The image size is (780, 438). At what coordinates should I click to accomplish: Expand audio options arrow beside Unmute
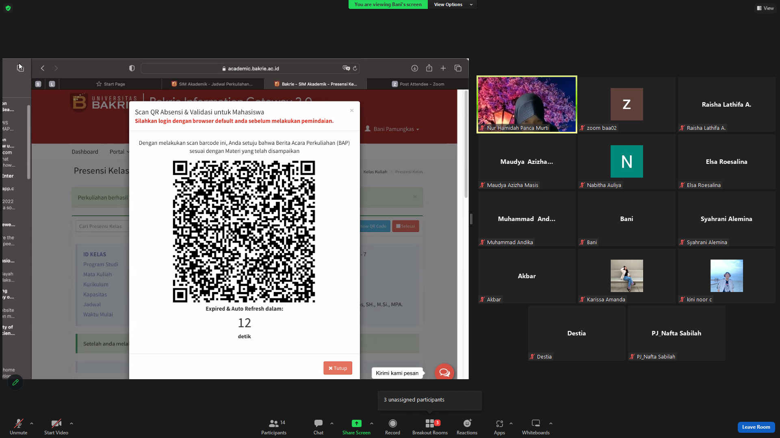coord(32,423)
